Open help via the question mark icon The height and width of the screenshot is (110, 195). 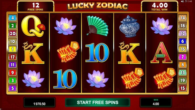point(186,1)
